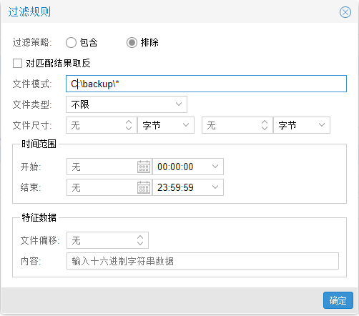Close the 过滤规则 dialog with X icon
The image size is (359, 316).
tap(345, 12)
